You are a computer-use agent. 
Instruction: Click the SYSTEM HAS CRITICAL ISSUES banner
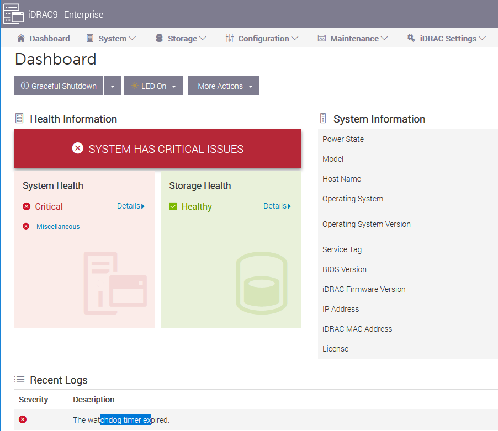point(158,148)
